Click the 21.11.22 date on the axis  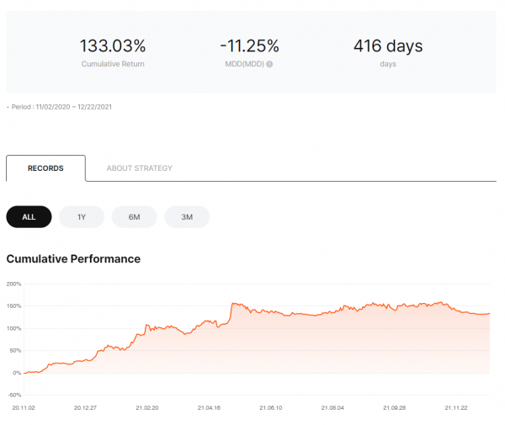point(457,406)
